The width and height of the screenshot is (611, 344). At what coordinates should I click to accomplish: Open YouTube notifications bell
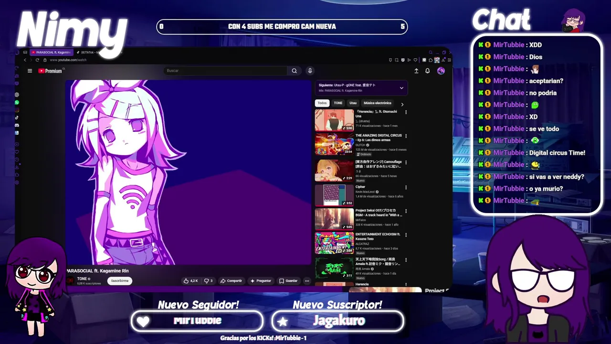[x=427, y=71]
